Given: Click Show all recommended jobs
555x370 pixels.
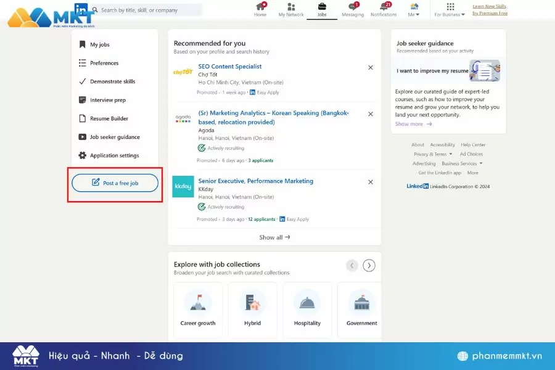Looking at the screenshot, I should coord(274,237).
